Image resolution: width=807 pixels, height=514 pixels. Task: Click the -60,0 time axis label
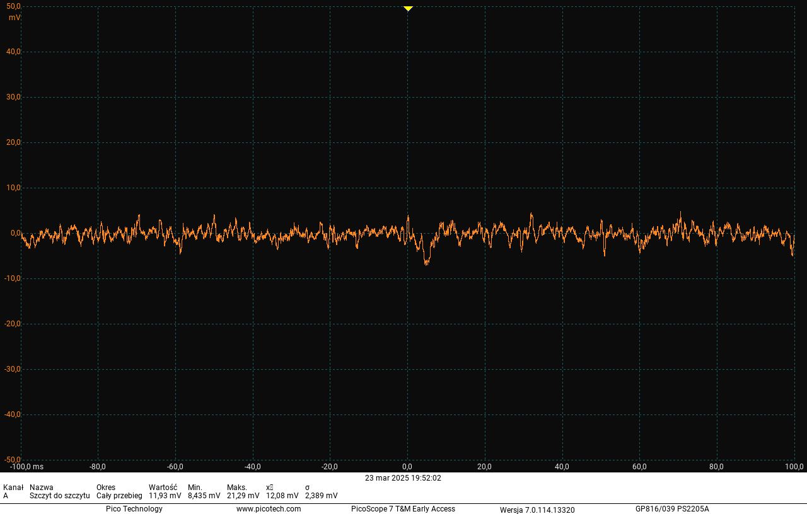click(175, 467)
